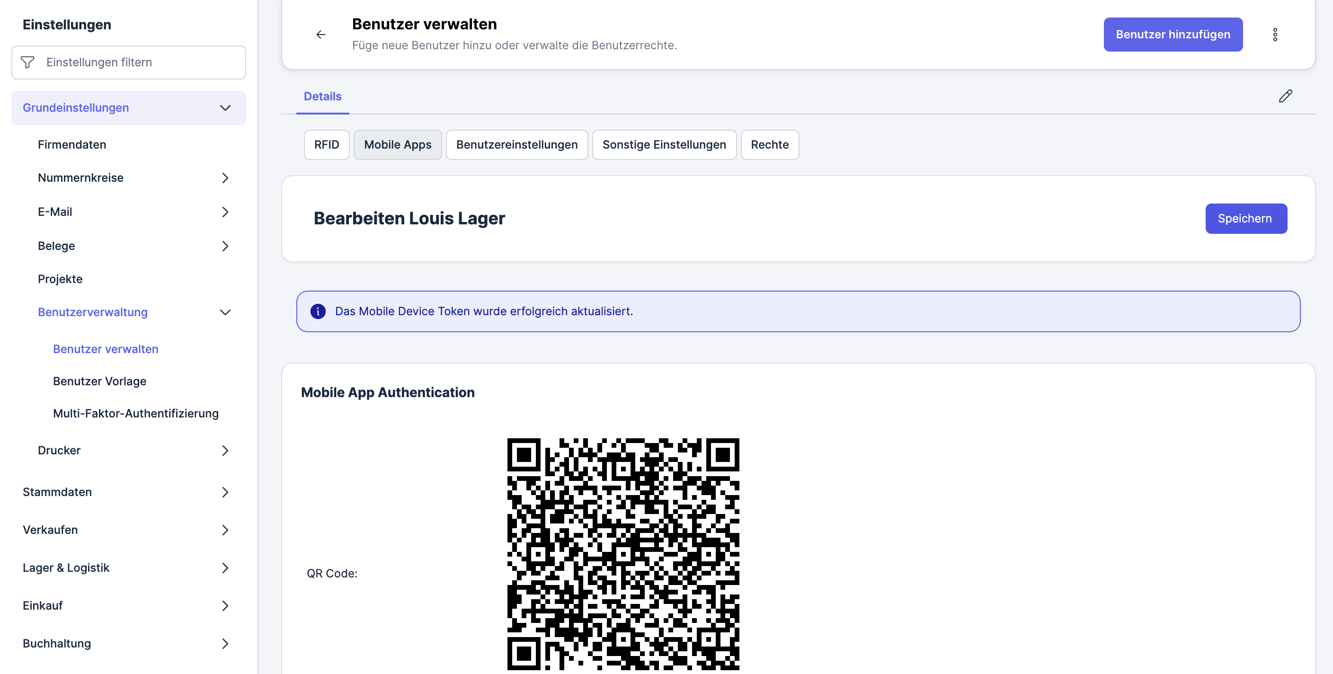Select the Benutzereinstellungen tab
Viewport: 1333px width, 674px height.
tap(516, 145)
